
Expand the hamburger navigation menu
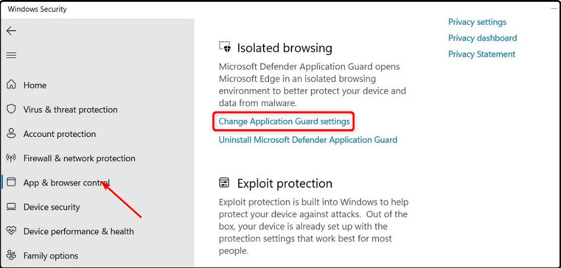pos(11,55)
